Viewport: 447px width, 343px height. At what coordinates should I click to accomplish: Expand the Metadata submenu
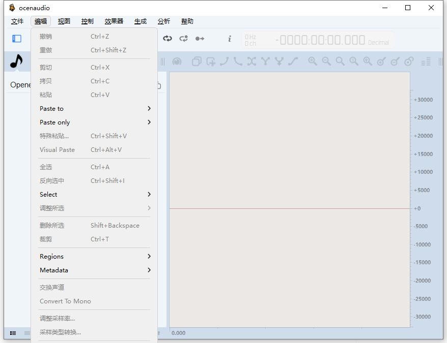pyautogui.click(x=94, y=270)
